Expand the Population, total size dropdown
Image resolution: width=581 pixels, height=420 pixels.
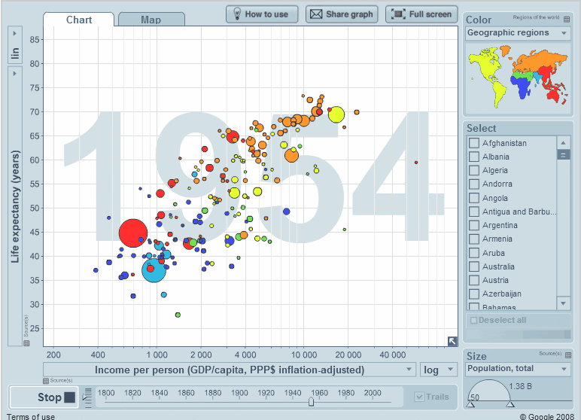pyautogui.click(x=518, y=369)
